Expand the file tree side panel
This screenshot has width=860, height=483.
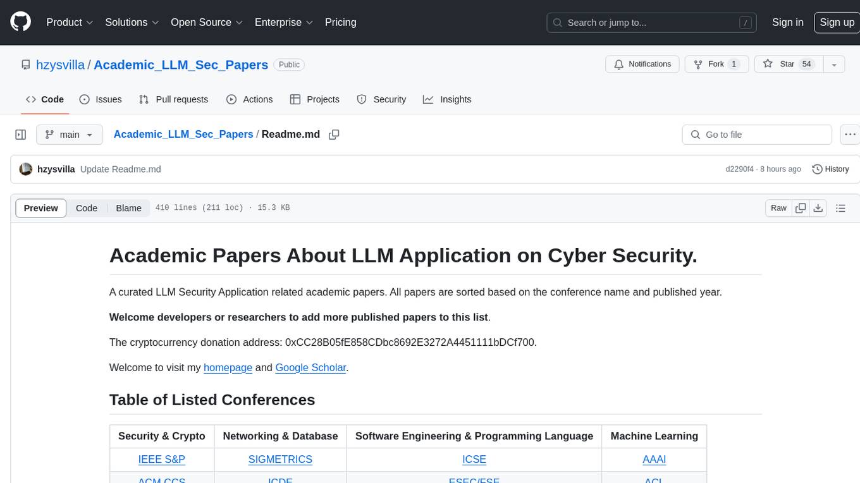pyautogui.click(x=20, y=135)
